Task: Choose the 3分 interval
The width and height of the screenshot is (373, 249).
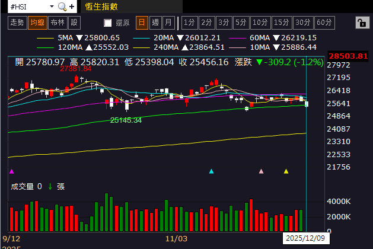Action: point(224,23)
